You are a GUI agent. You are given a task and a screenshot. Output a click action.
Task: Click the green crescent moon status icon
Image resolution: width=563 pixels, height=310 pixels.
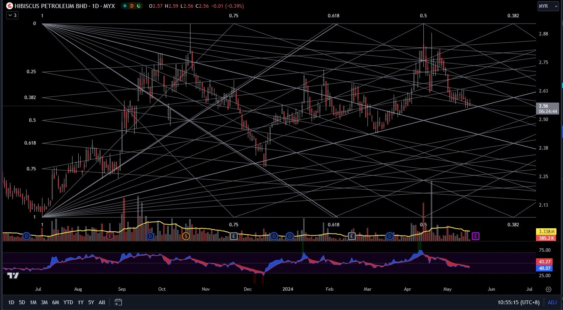(138, 6)
